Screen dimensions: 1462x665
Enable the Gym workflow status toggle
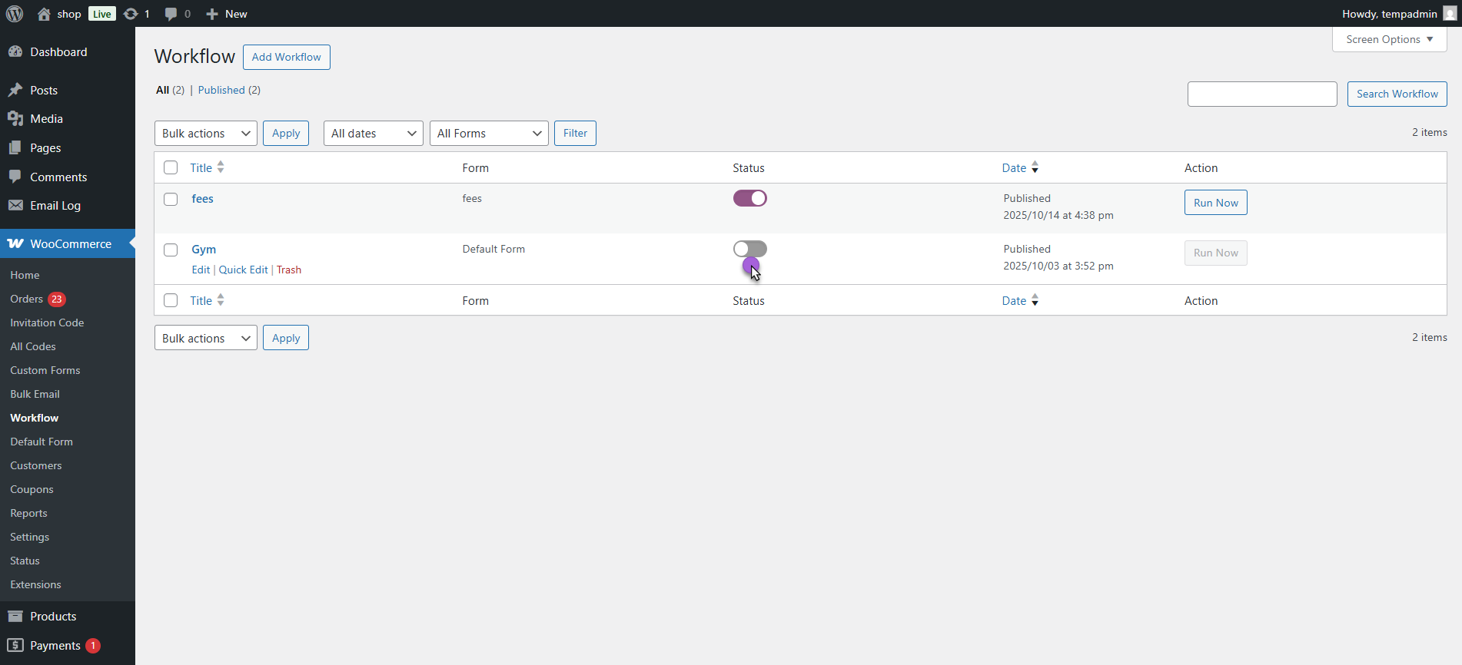tap(749, 249)
